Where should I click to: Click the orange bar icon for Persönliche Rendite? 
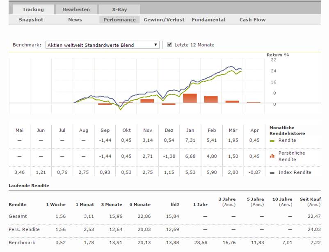272,156
